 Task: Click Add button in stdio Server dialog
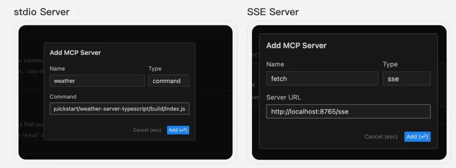pyautogui.click(x=178, y=130)
